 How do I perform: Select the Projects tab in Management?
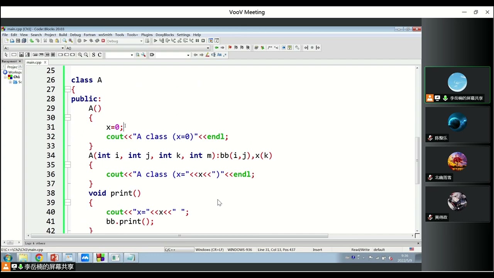pos(12,67)
